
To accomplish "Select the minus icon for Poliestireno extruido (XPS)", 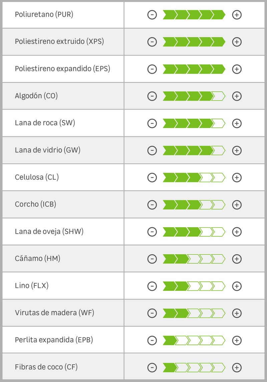I will point(152,42).
